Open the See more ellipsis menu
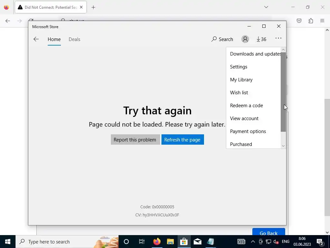The image size is (330, 248). pyautogui.click(x=278, y=38)
